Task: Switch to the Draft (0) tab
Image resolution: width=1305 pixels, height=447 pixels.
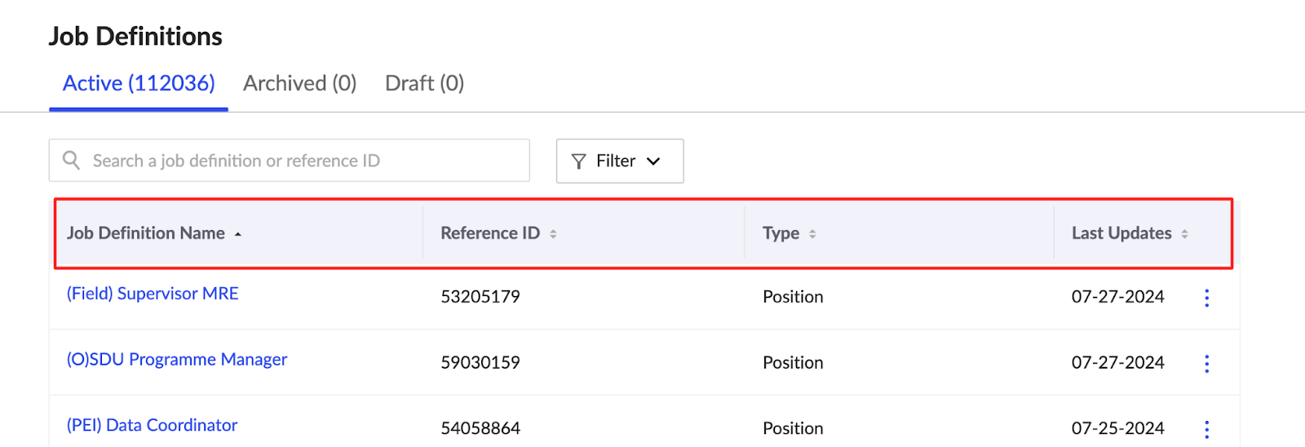Action: point(424,83)
